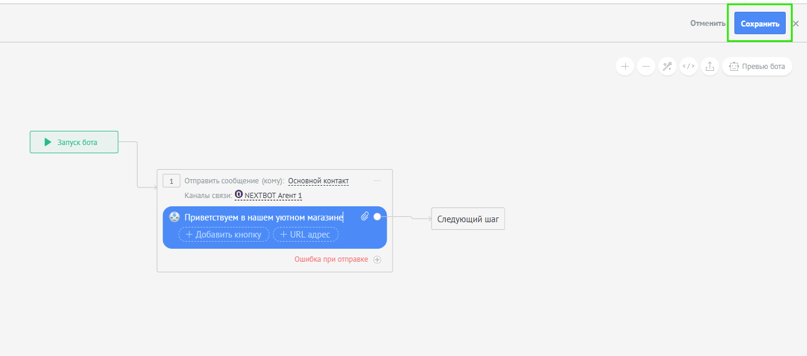Click the Следующий шаг block

click(x=468, y=219)
